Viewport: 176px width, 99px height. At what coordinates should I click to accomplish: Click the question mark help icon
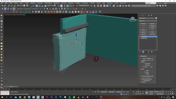click(x=100, y=12)
